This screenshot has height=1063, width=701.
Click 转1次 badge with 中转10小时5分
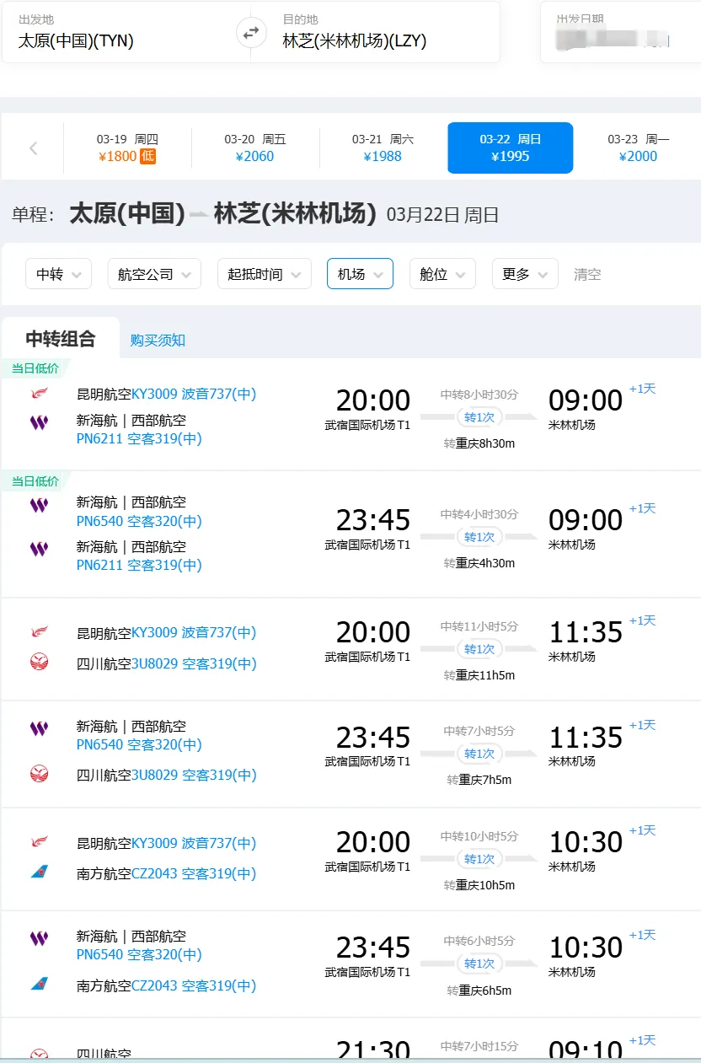pos(479,858)
